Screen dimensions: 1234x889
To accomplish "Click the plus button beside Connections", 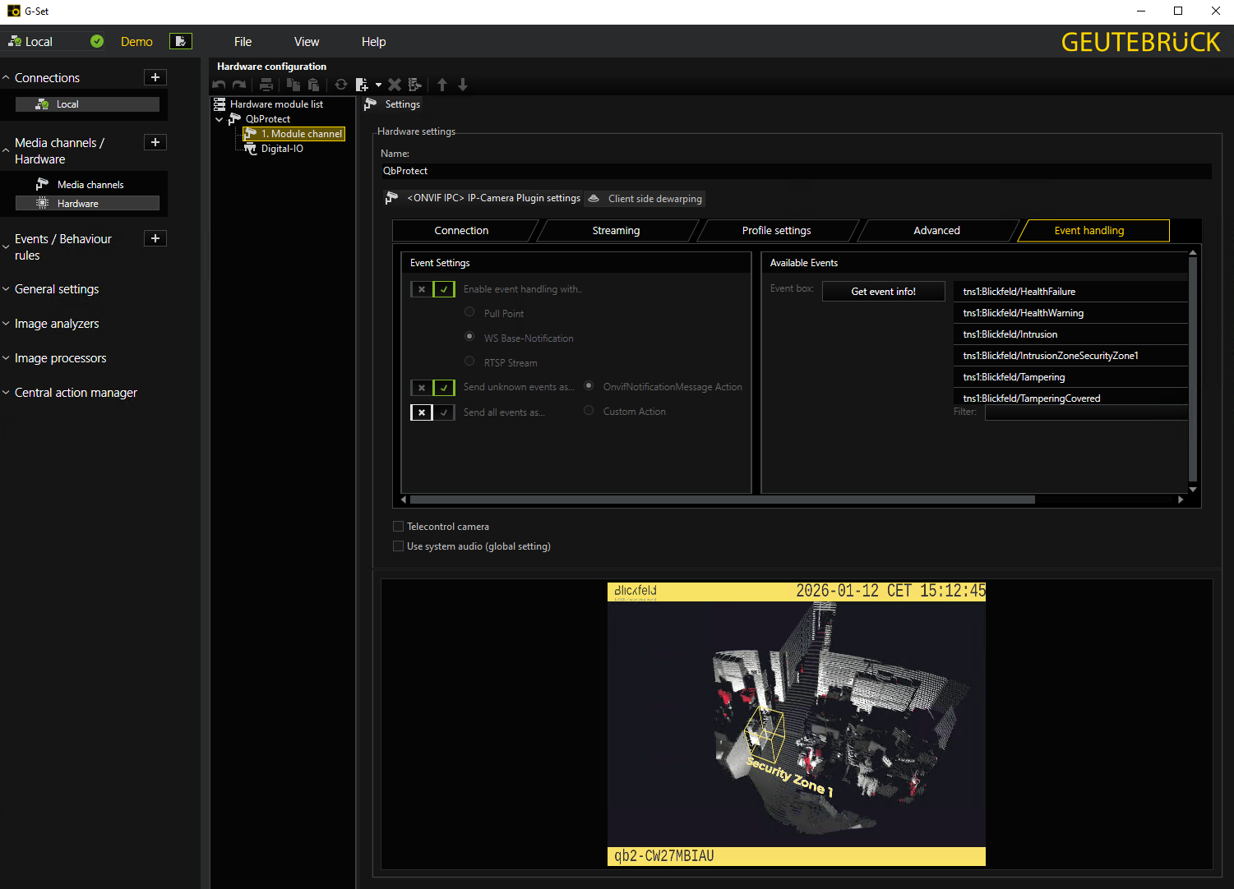I will 155,77.
